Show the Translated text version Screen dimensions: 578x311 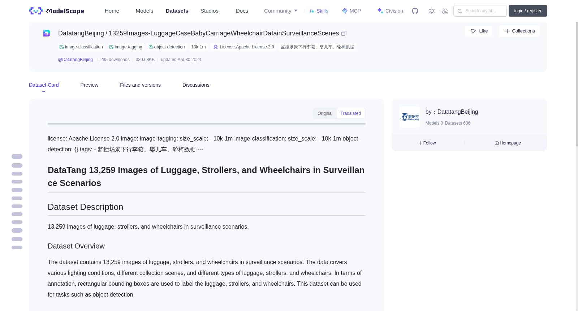[x=350, y=113]
